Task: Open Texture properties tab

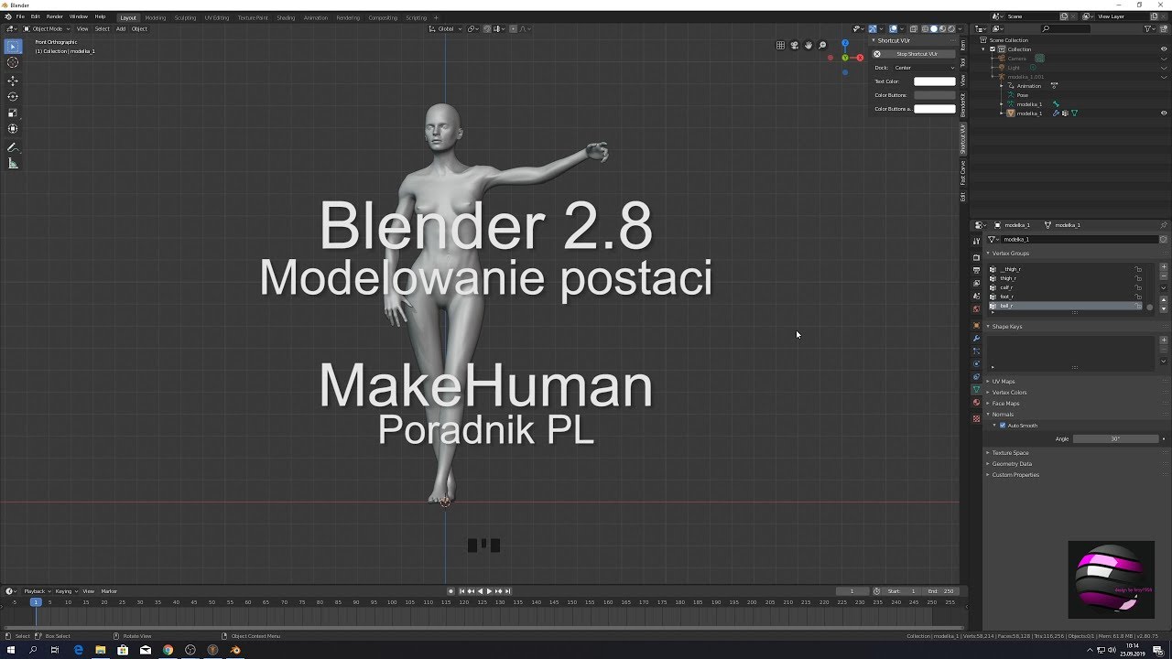Action: coord(976,418)
